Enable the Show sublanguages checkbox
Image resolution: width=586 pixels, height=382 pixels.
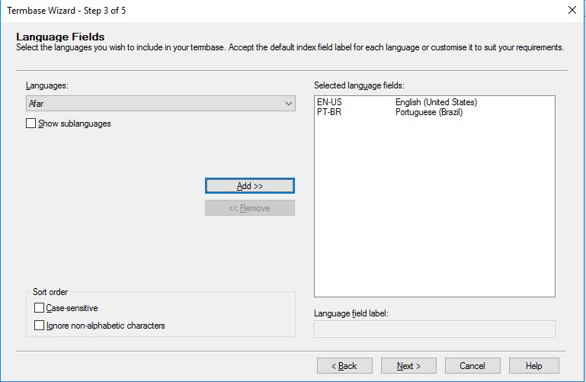[x=31, y=124]
